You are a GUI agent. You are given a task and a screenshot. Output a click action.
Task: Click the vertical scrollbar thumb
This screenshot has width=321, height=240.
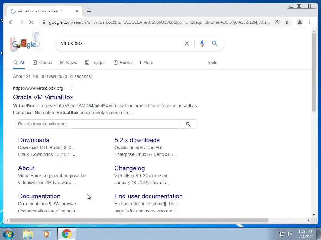point(314,72)
